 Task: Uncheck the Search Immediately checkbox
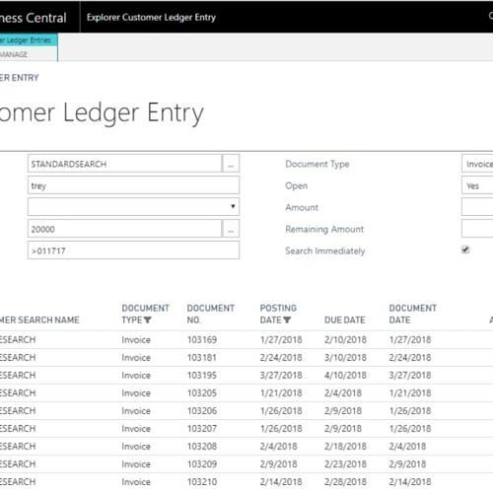(465, 249)
